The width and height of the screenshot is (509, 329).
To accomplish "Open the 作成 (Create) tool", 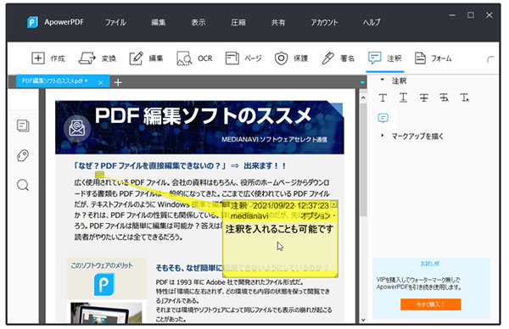I will pyautogui.click(x=48, y=59).
